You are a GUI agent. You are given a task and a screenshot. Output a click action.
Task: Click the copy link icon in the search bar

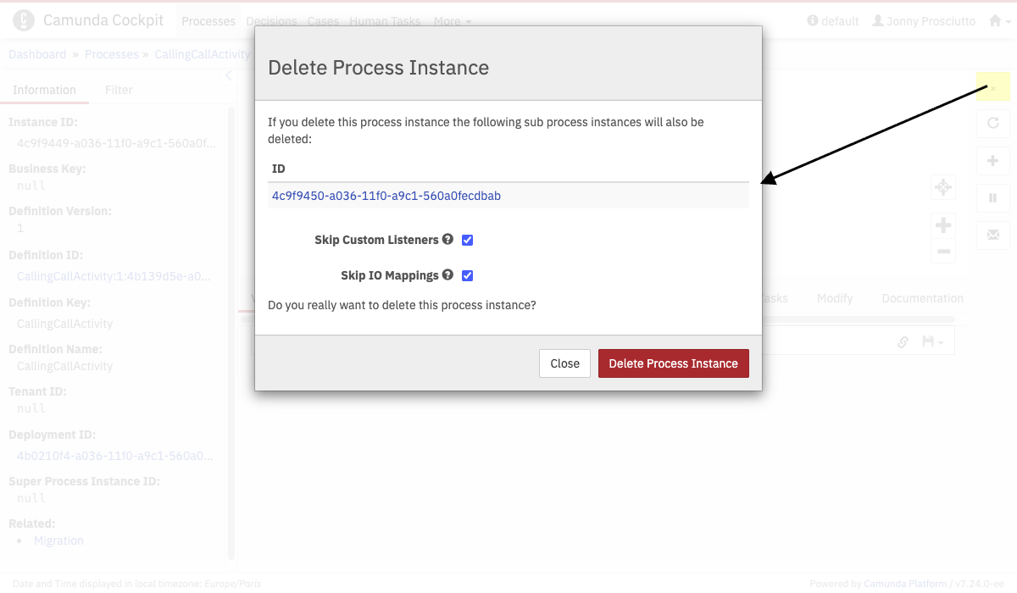[903, 341]
